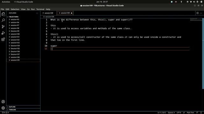Open file session103 in the explorer

[x=15, y=43]
